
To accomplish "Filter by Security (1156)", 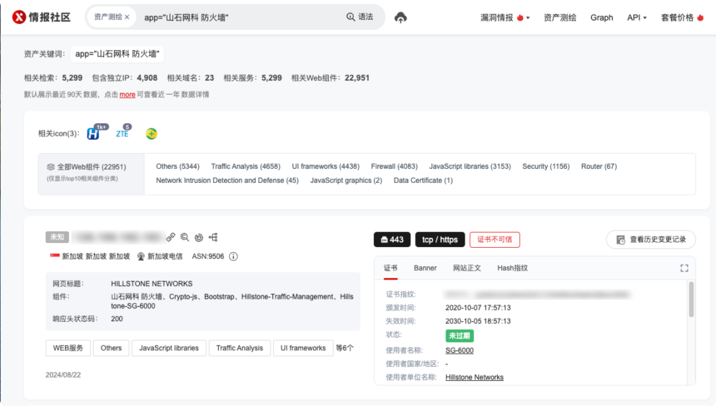I will [x=546, y=166].
